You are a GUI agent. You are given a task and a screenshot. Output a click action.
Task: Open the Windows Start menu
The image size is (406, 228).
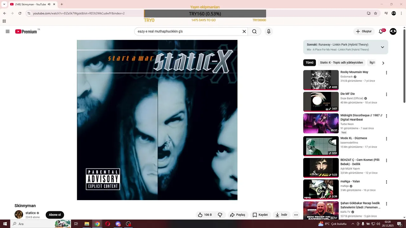(x=5, y=224)
